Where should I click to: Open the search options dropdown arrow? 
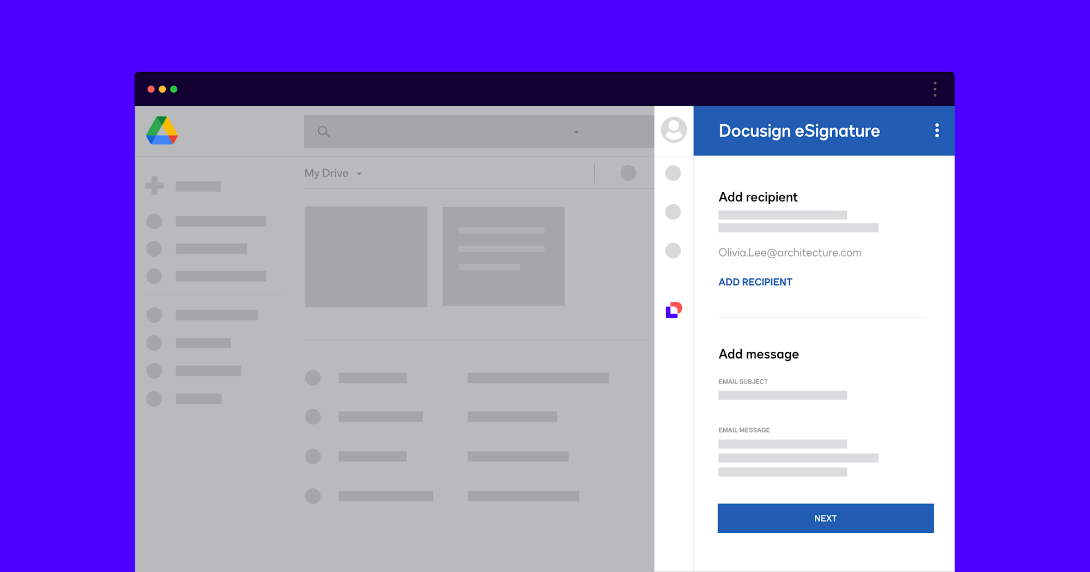576,132
